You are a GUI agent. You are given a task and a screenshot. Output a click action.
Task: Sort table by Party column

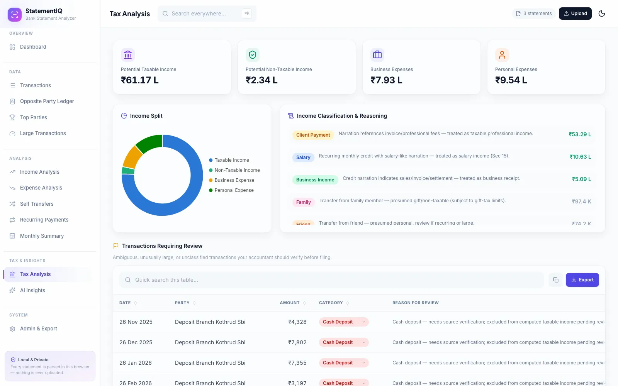pyautogui.click(x=185, y=303)
